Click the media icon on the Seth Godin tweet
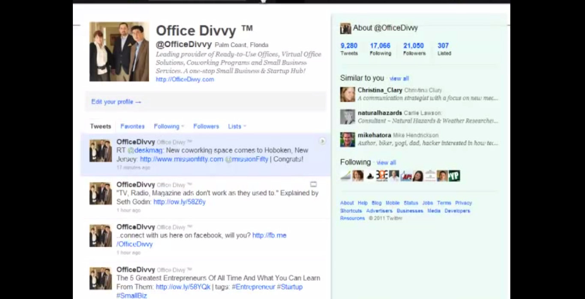Image resolution: width=585 pixels, height=299 pixels. click(x=314, y=184)
